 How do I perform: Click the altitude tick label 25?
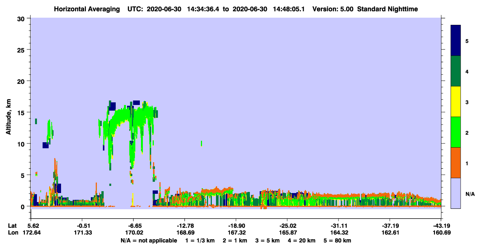(21, 50)
